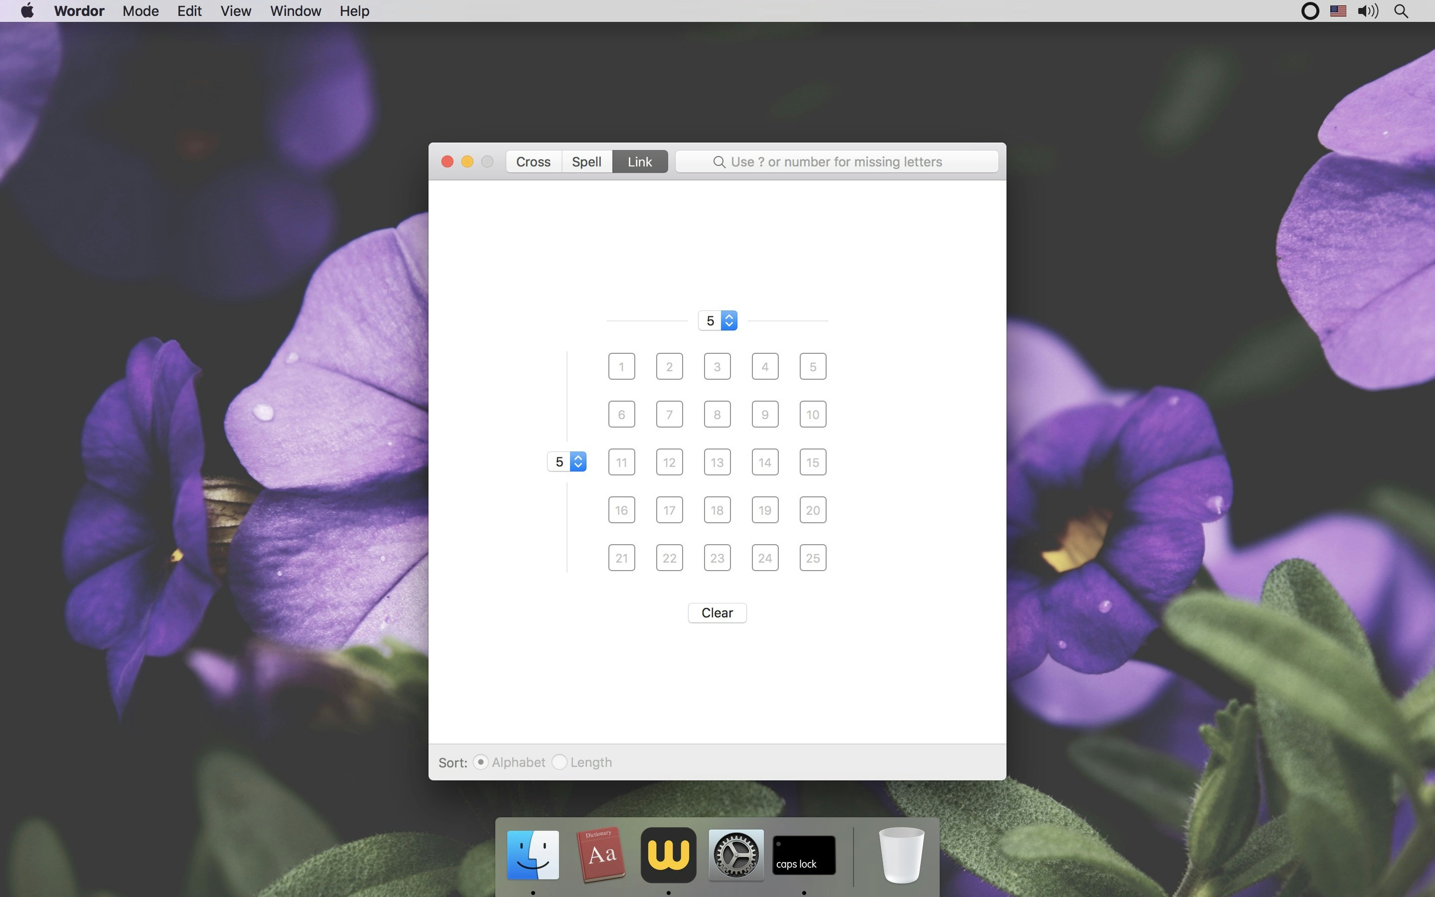Select the Alphabet sort radio button
Screen dimensions: 1435x897
(481, 762)
